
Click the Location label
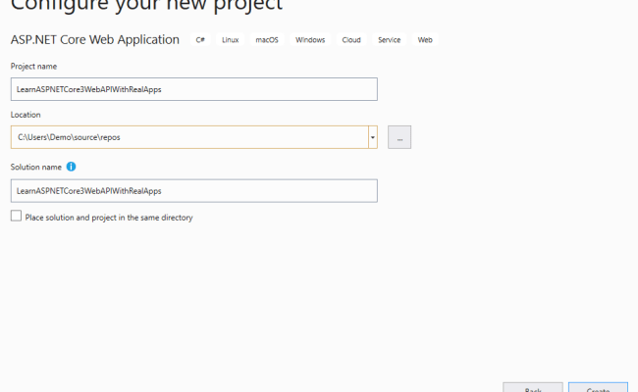(26, 115)
